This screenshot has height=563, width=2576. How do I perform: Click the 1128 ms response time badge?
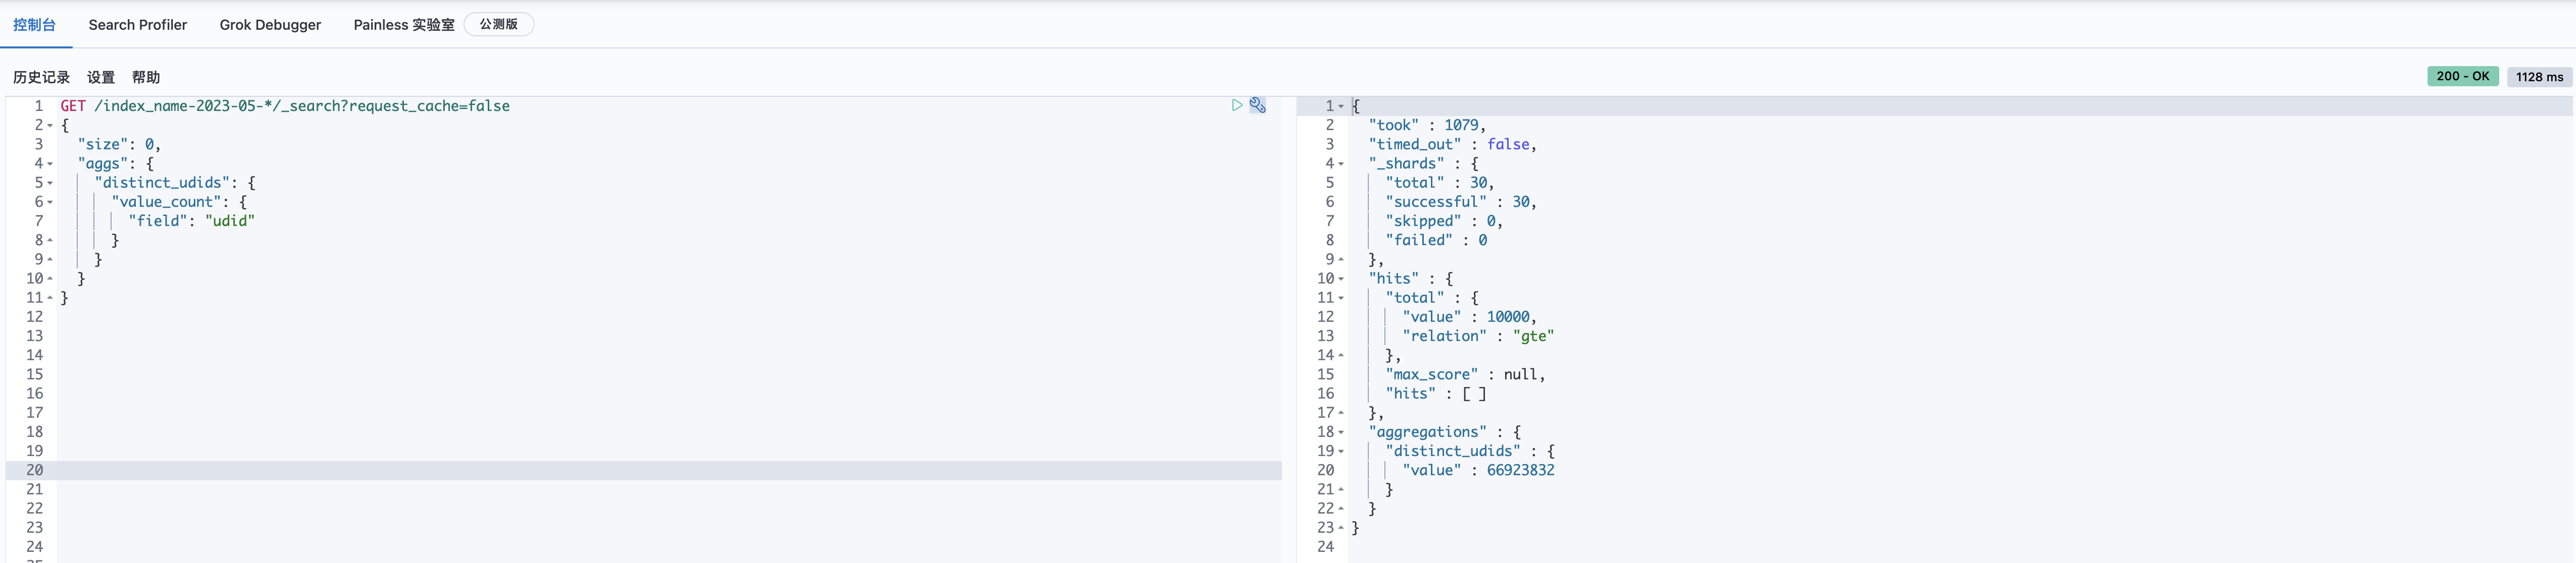click(x=2539, y=77)
